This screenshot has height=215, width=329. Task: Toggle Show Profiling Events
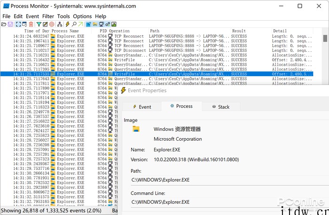[x=114, y=24]
